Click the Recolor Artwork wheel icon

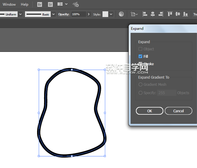point(121,14)
